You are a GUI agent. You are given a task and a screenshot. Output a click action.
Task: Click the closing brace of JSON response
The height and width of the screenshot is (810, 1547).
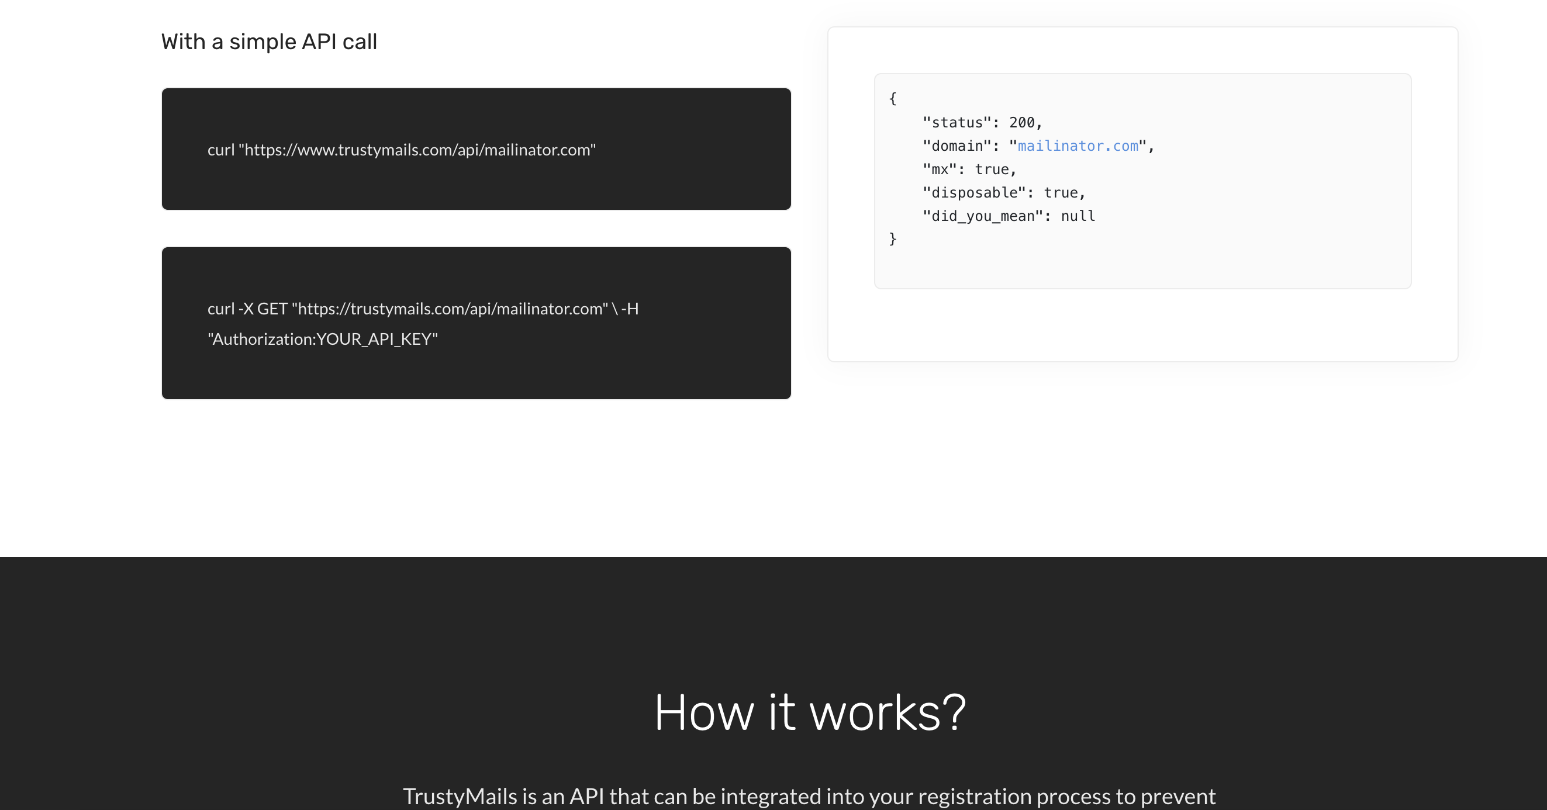tap(892, 239)
